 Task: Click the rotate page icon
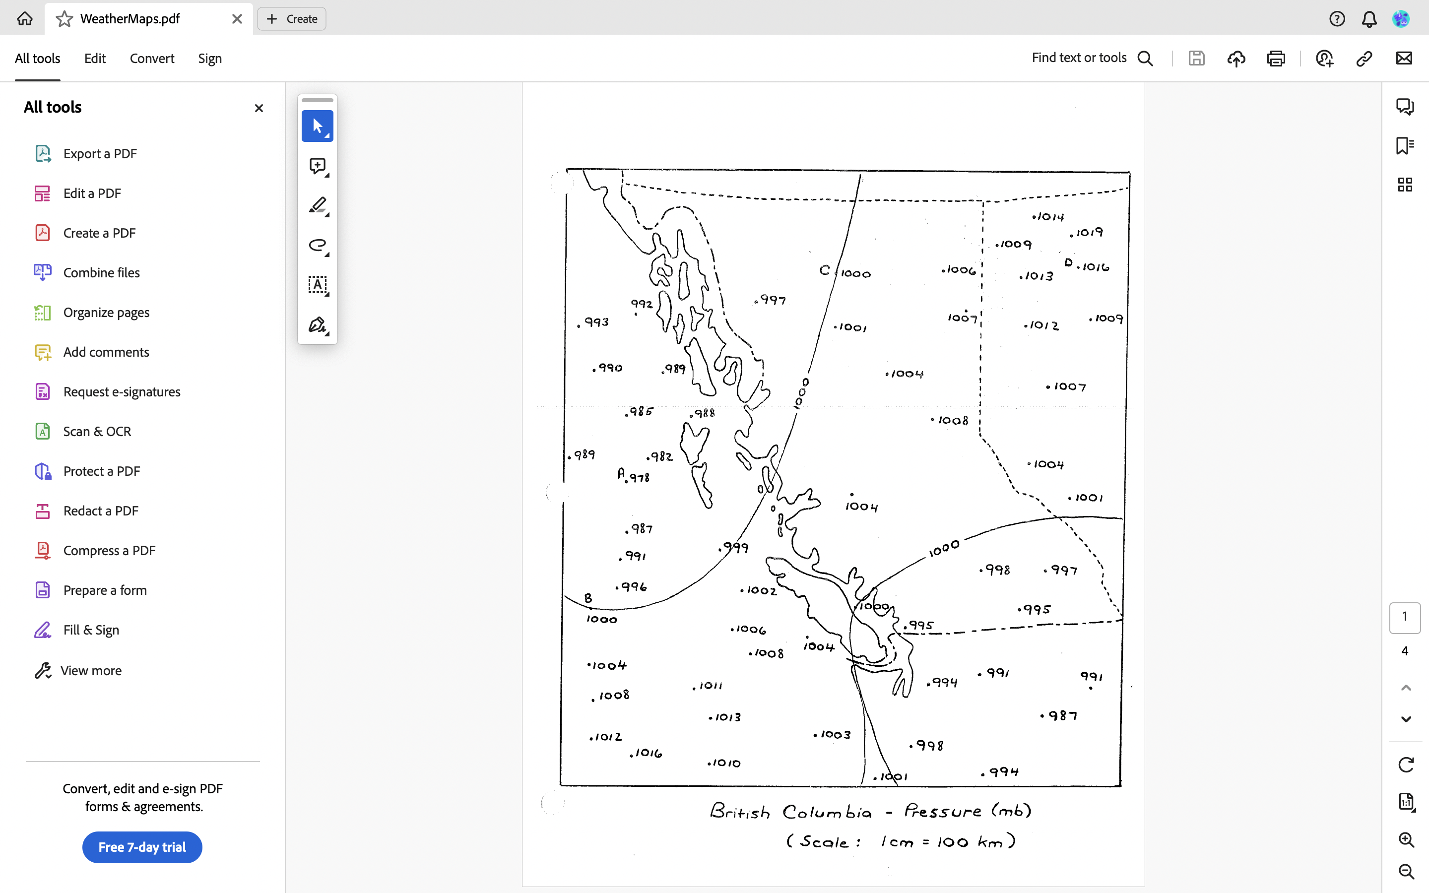click(1405, 764)
